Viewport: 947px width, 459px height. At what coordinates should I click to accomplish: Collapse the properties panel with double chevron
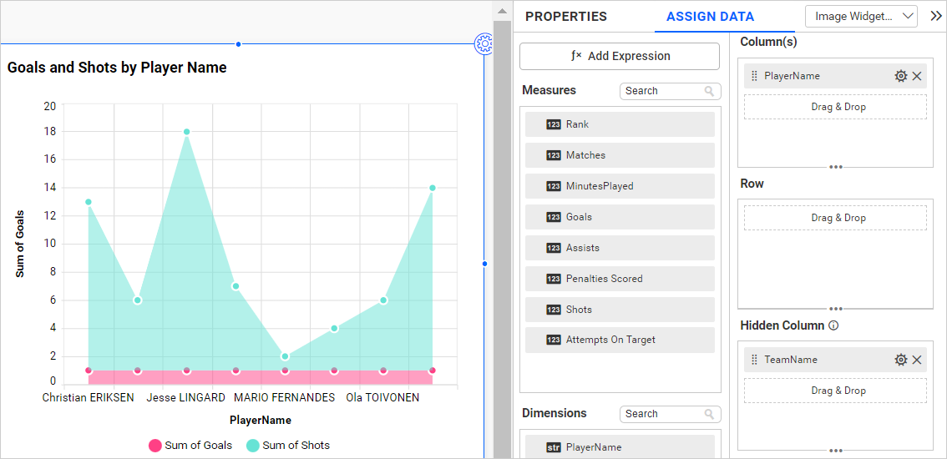coord(935,16)
